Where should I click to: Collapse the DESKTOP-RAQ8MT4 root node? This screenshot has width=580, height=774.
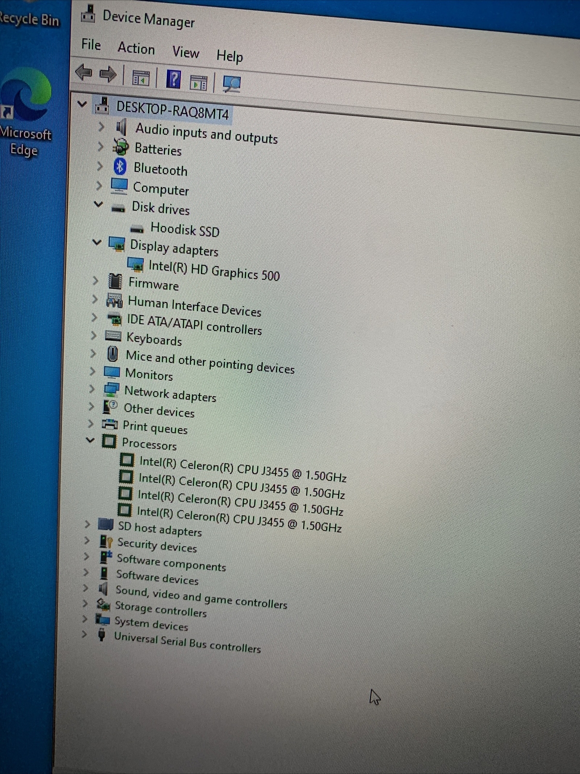tap(82, 104)
